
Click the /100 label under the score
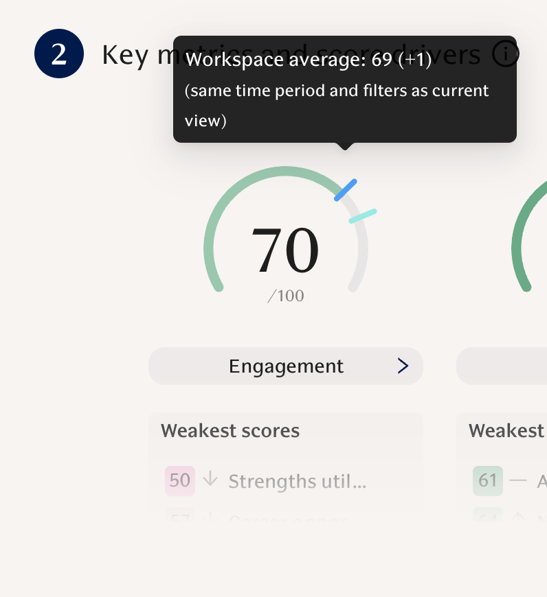[286, 296]
